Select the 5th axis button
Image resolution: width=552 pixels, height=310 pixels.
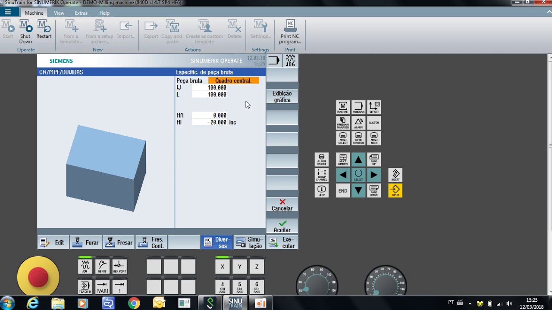[240, 287]
